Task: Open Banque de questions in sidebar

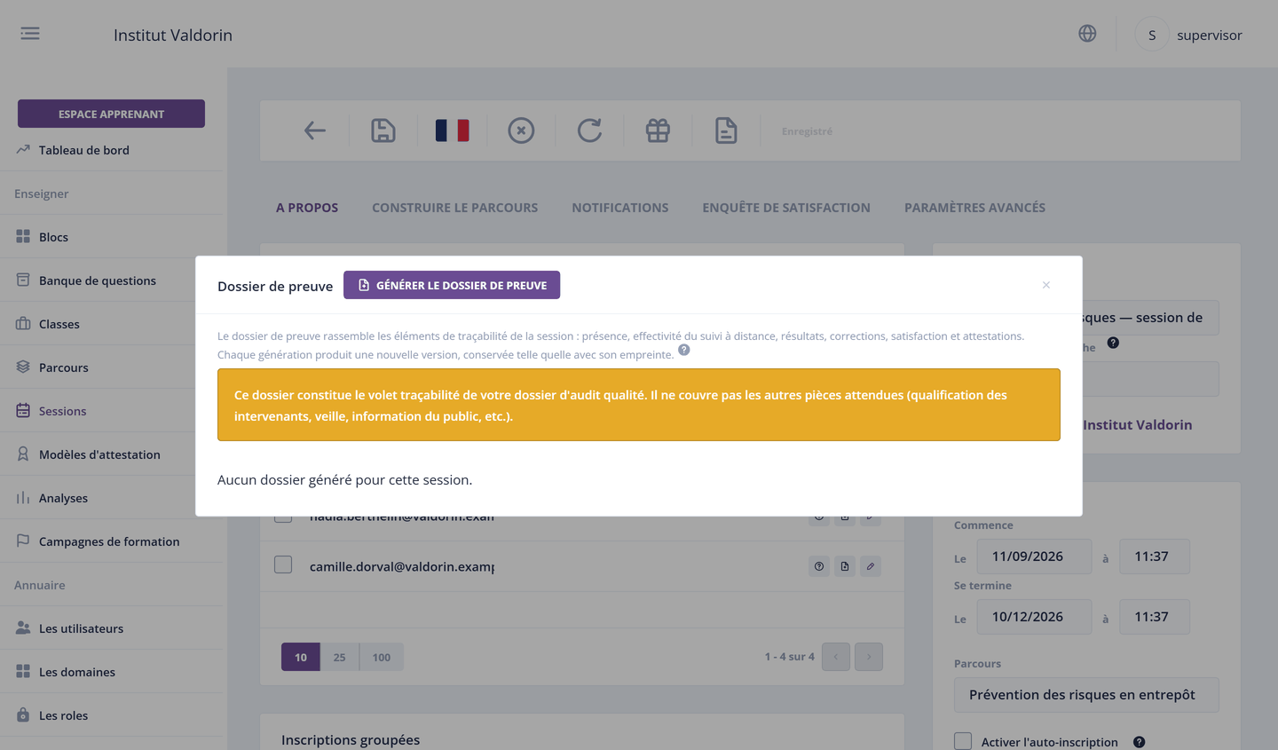Action: click(x=98, y=280)
